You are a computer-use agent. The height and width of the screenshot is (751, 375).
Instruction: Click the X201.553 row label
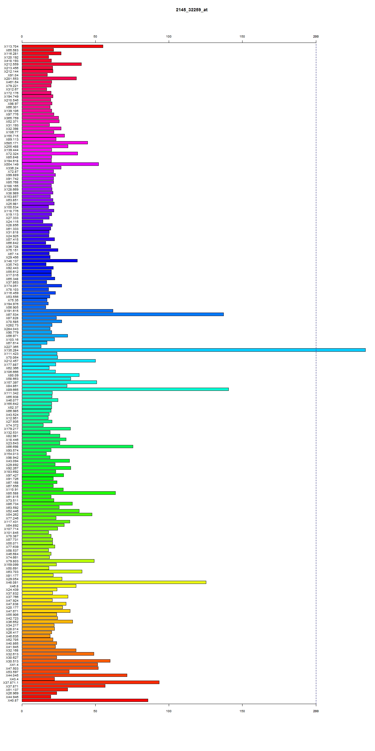(x=11, y=79)
